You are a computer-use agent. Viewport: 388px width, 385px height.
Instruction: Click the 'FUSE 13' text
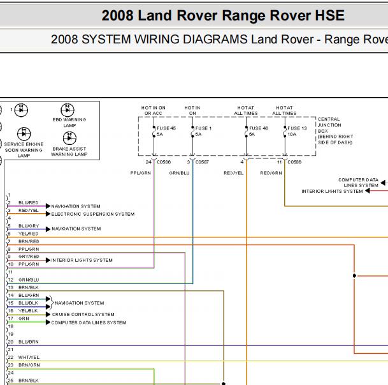(297, 128)
